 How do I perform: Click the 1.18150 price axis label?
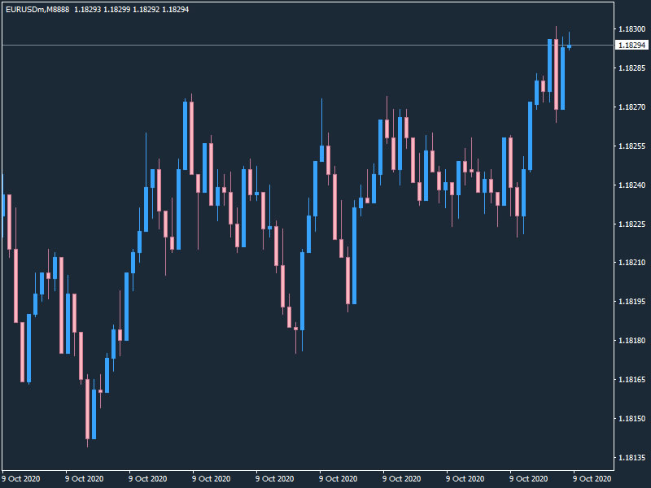pyautogui.click(x=631, y=419)
